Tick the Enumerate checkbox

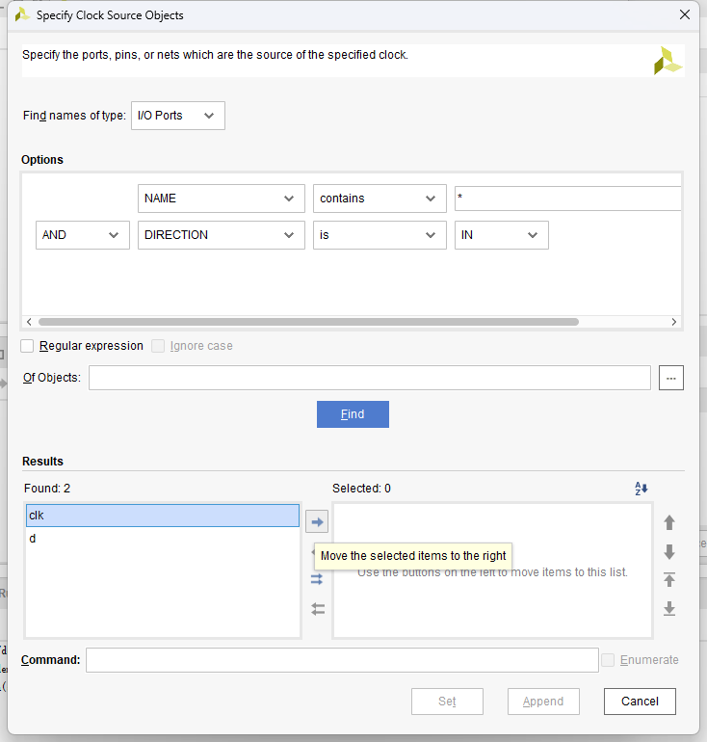(608, 660)
